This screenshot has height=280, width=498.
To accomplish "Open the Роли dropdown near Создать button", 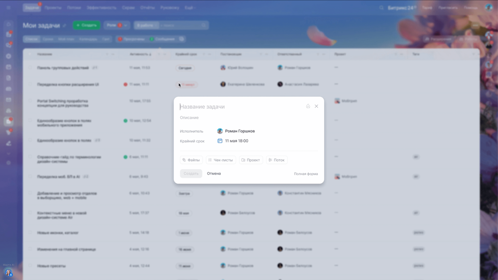I will click(117, 25).
